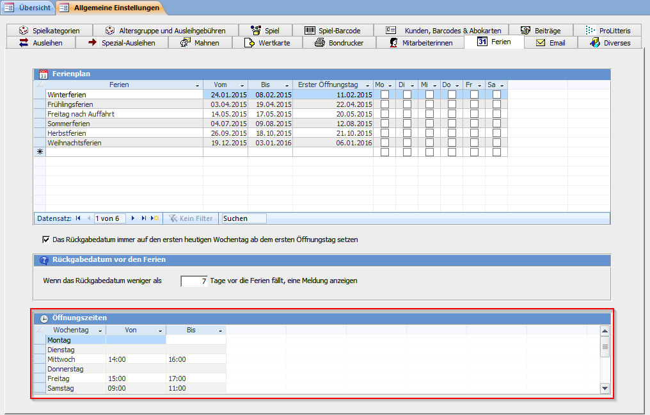Switch to the Mahnen tab

(x=200, y=43)
